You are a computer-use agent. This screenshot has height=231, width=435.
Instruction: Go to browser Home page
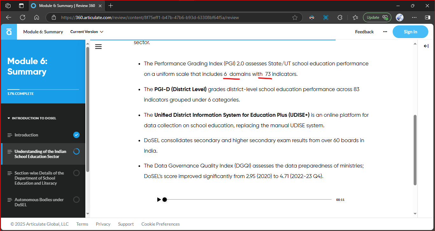click(x=37, y=17)
